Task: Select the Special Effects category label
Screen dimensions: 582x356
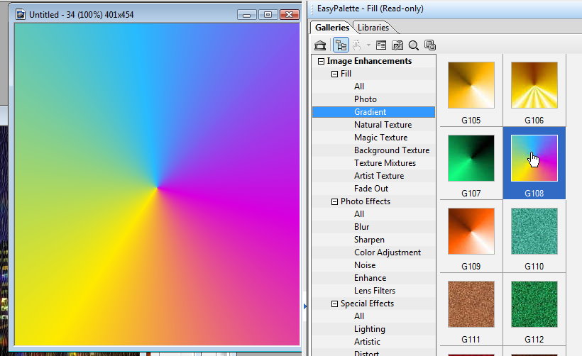Action: tap(367, 304)
